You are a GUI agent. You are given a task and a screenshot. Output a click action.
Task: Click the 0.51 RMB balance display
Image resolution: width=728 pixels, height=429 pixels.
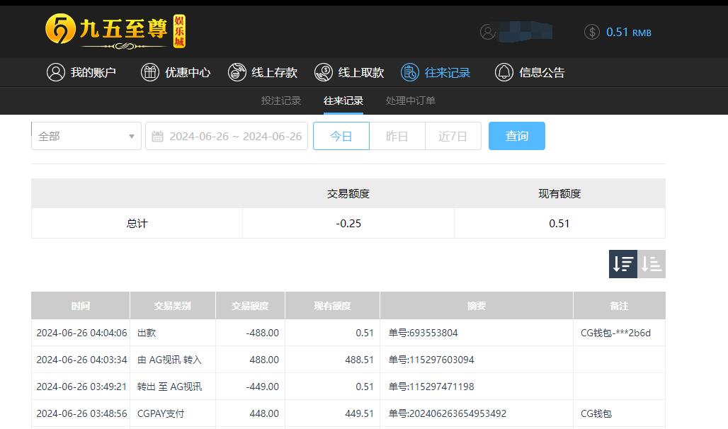627,31
